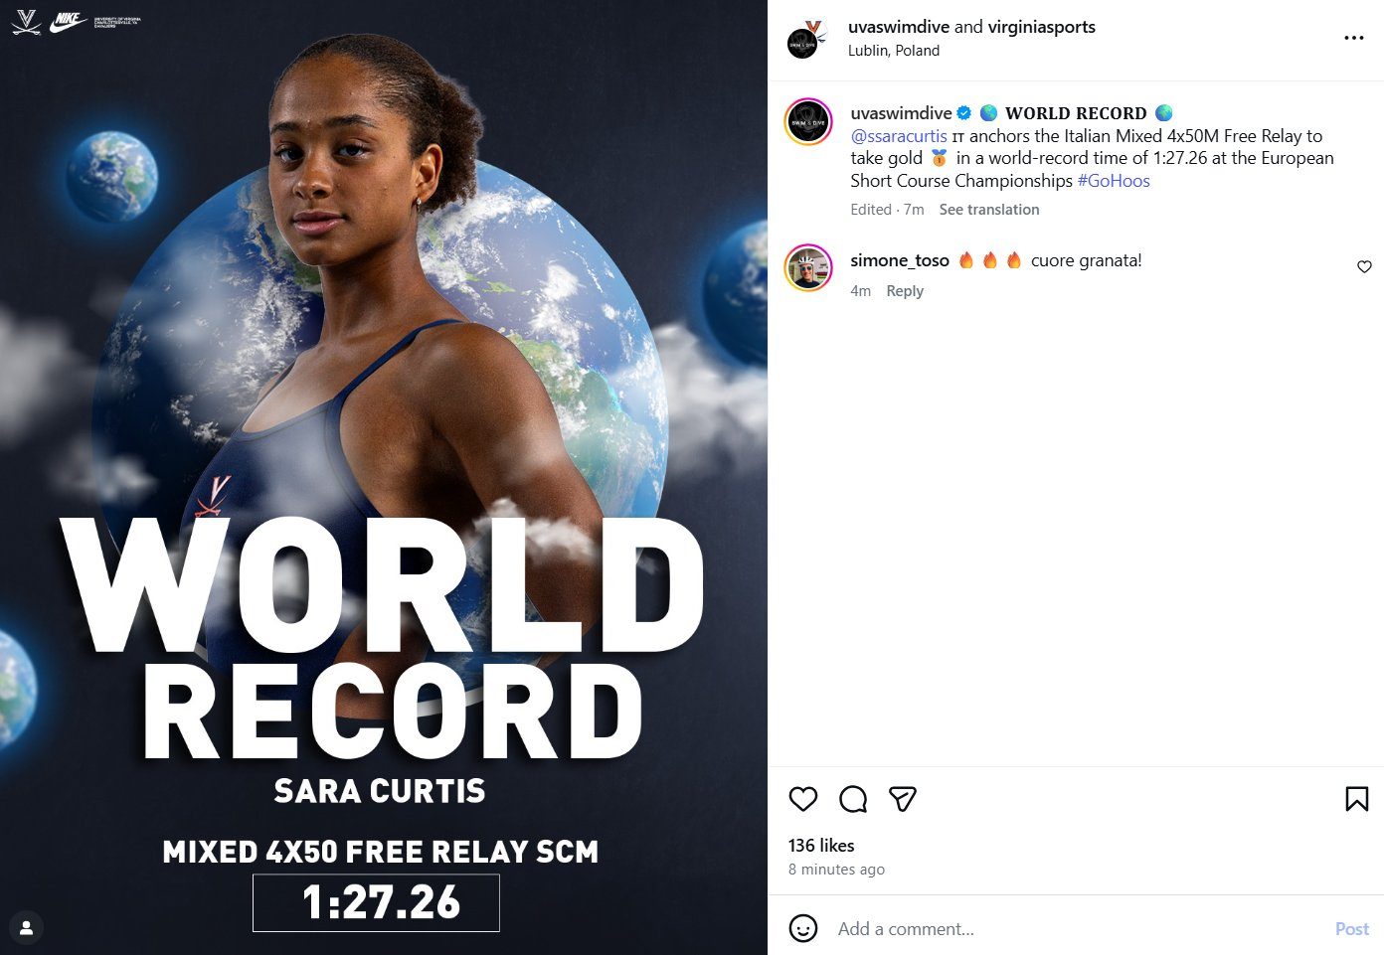Open simone_toso's profile avatar
This screenshot has width=1384, height=955.
coord(808,267)
